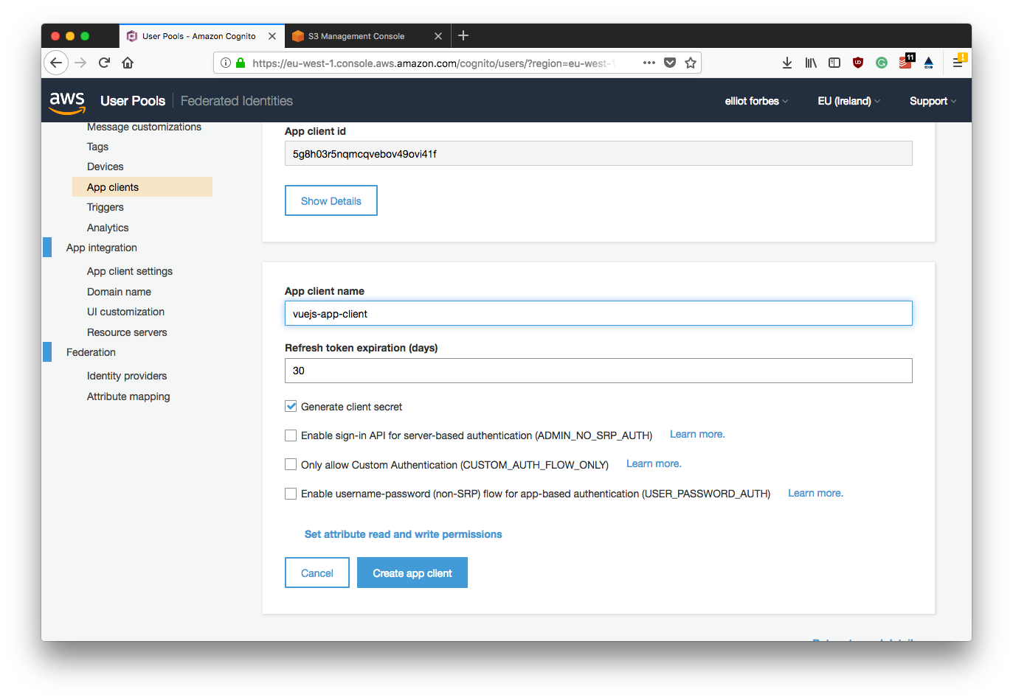Enable ADMIN_NO_SRP_AUTH sign-in API checkbox

coord(291,435)
